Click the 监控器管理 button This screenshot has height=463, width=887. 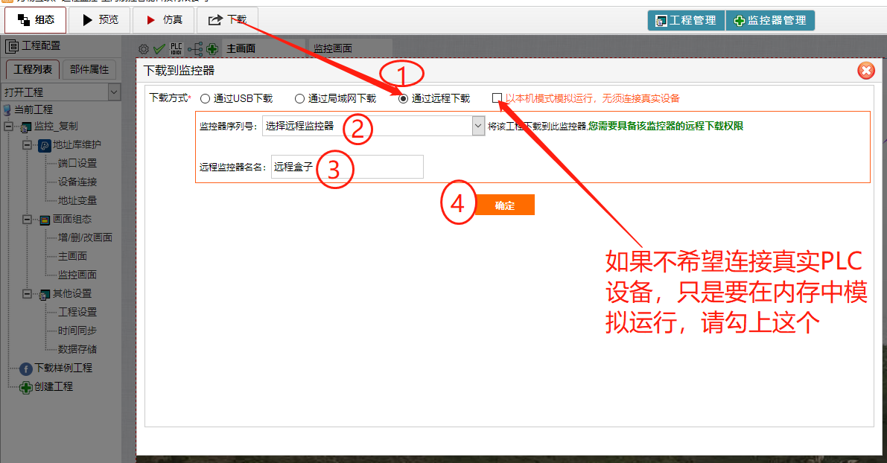(x=770, y=21)
